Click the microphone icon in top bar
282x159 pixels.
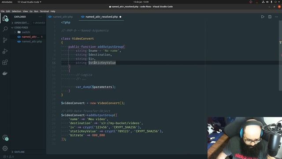click(x=271, y=2)
